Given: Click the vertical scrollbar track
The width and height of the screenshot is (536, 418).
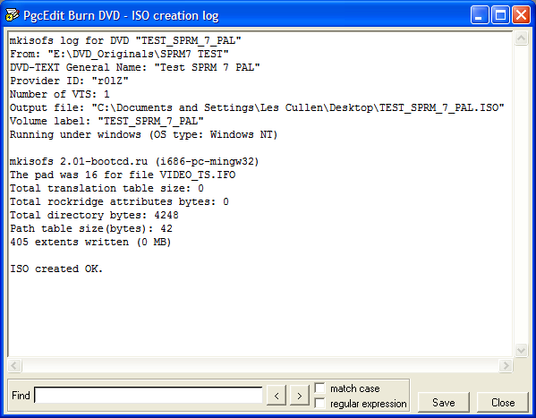Looking at the screenshot, I should 521,194.
